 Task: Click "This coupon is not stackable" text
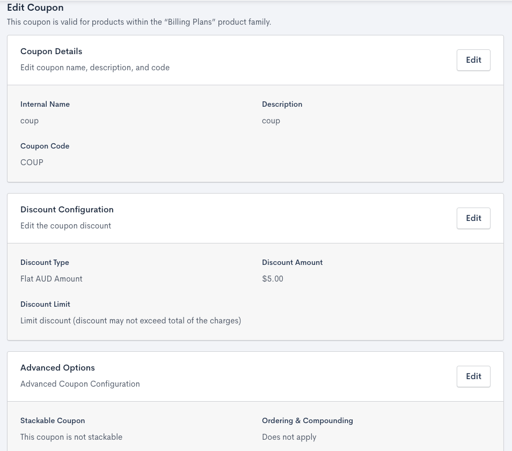click(71, 437)
